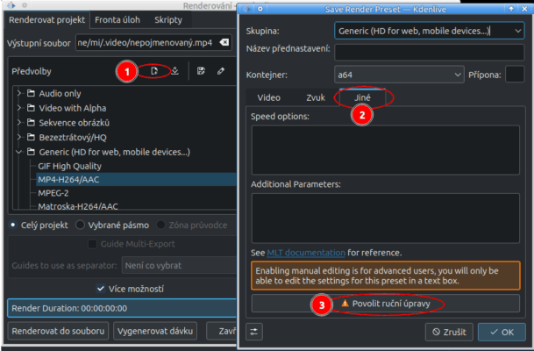
Task: Switch to the Zvuk tab
Action: click(x=315, y=97)
